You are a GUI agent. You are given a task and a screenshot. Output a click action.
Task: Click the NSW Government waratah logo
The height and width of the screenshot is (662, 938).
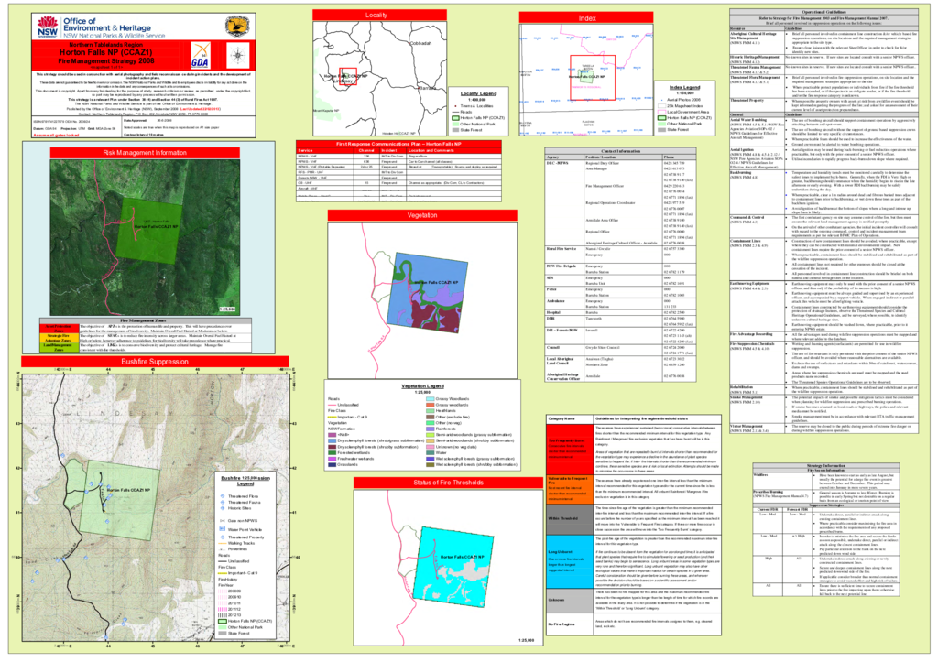click(48, 27)
